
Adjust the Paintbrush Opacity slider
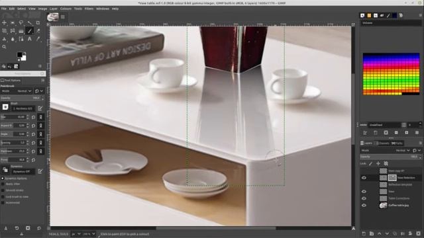[21, 98]
